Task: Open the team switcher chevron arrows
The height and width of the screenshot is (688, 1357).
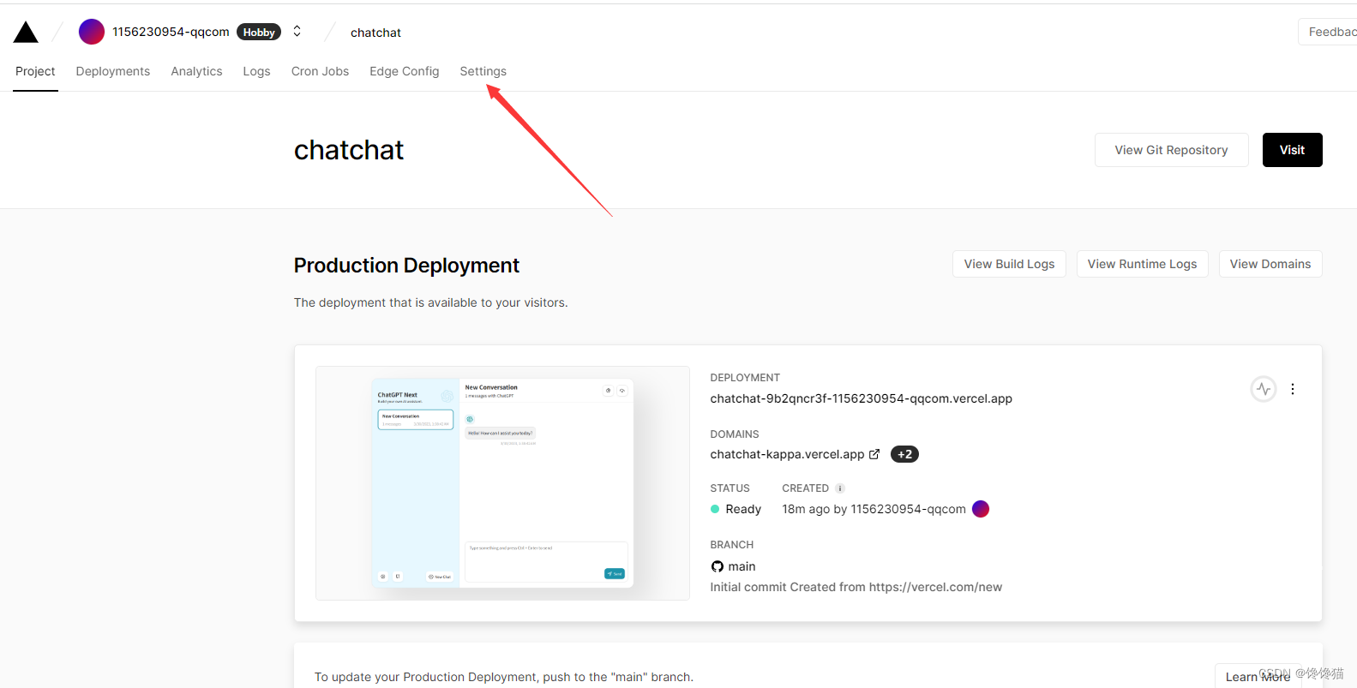Action: pyautogui.click(x=297, y=32)
